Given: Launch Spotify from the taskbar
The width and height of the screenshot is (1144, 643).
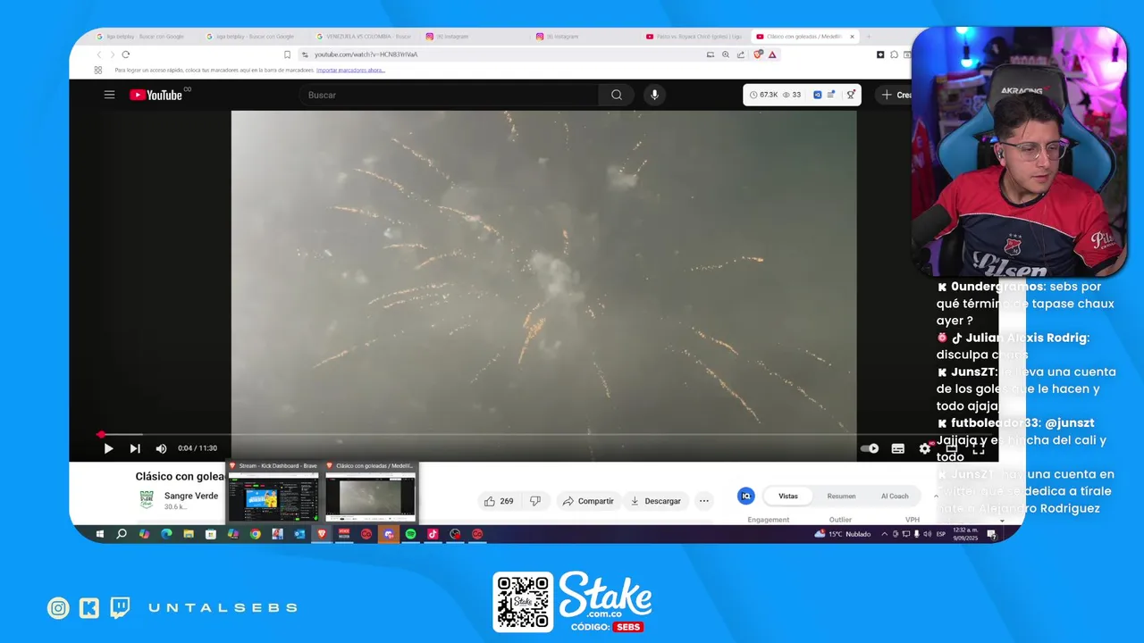Looking at the screenshot, I should pyautogui.click(x=410, y=534).
